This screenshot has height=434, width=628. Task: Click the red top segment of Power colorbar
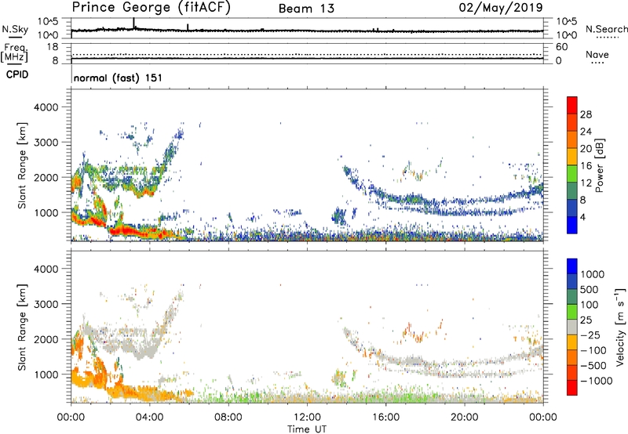click(x=572, y=105)
